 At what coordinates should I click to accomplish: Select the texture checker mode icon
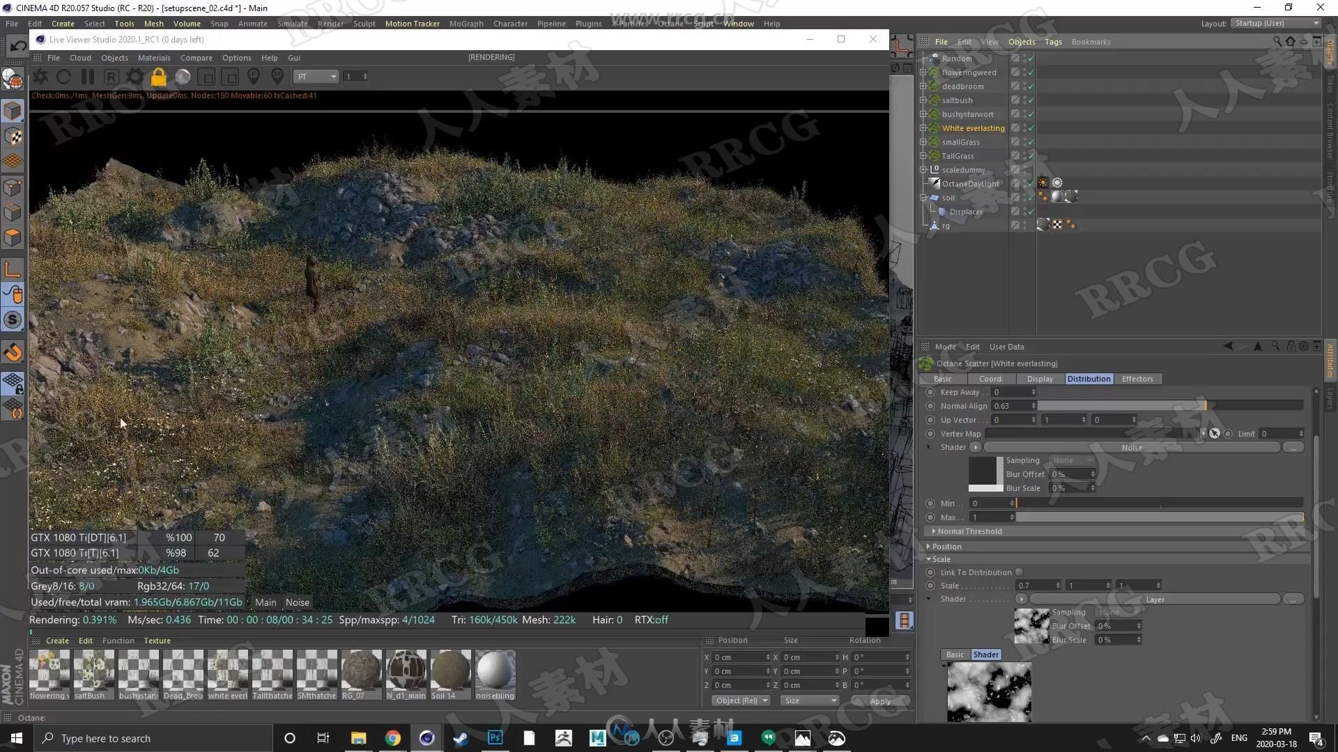pos(13,136)
